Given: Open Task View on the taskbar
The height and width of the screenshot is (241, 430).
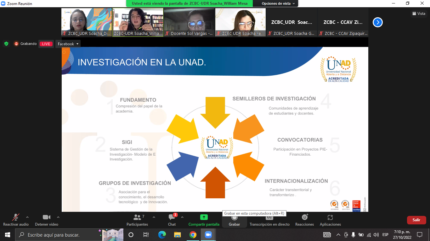Looking at the screenshot, I should pos(146,235).
